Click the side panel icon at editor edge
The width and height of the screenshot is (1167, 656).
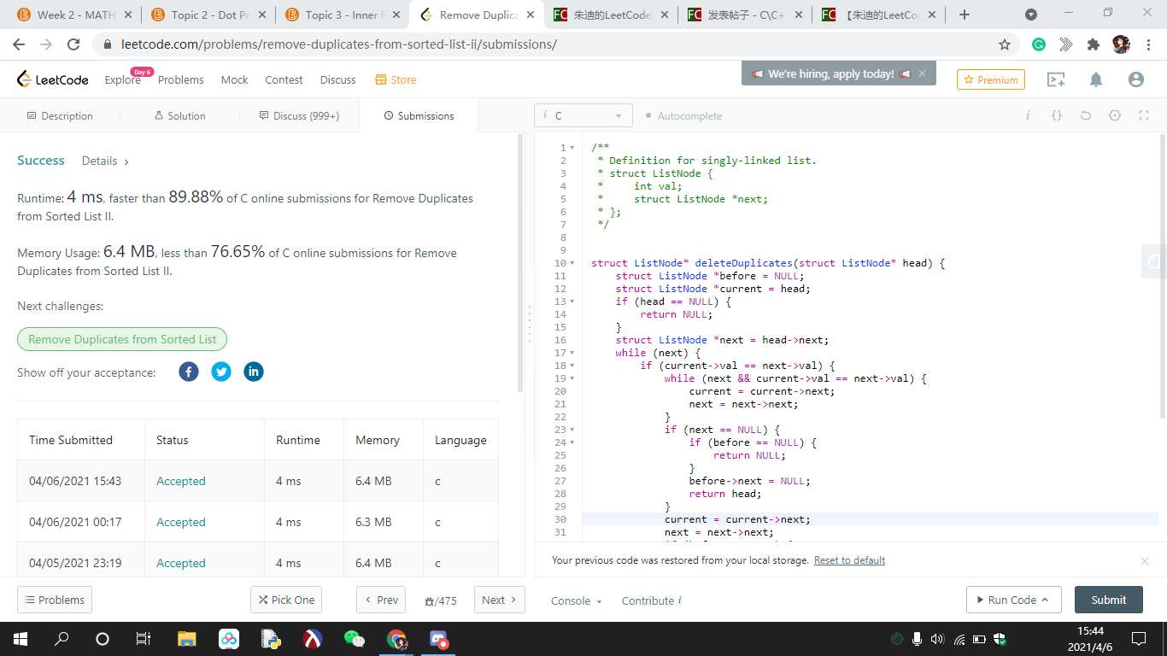(1154, 261)
